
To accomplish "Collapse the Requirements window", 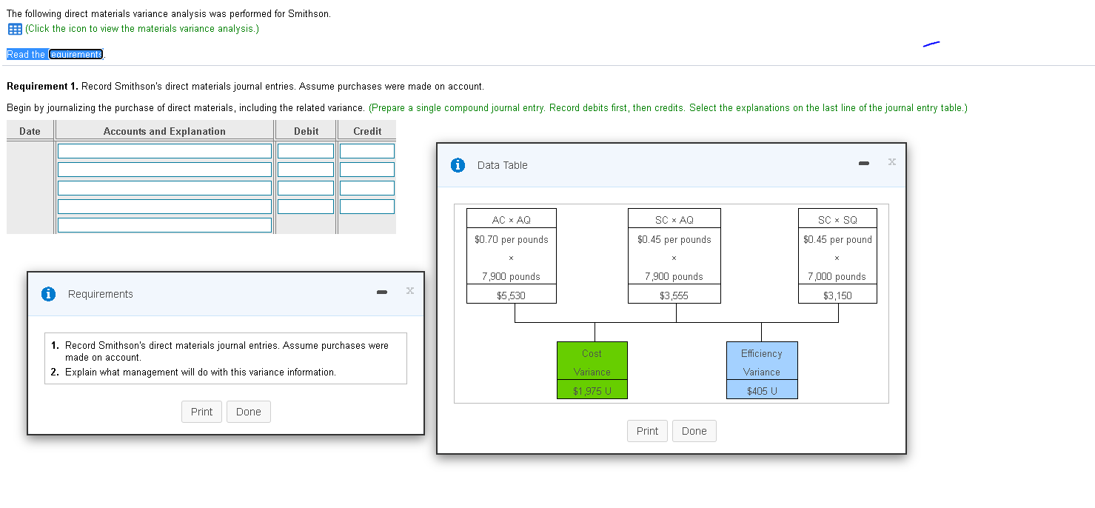I will (381, 292).
